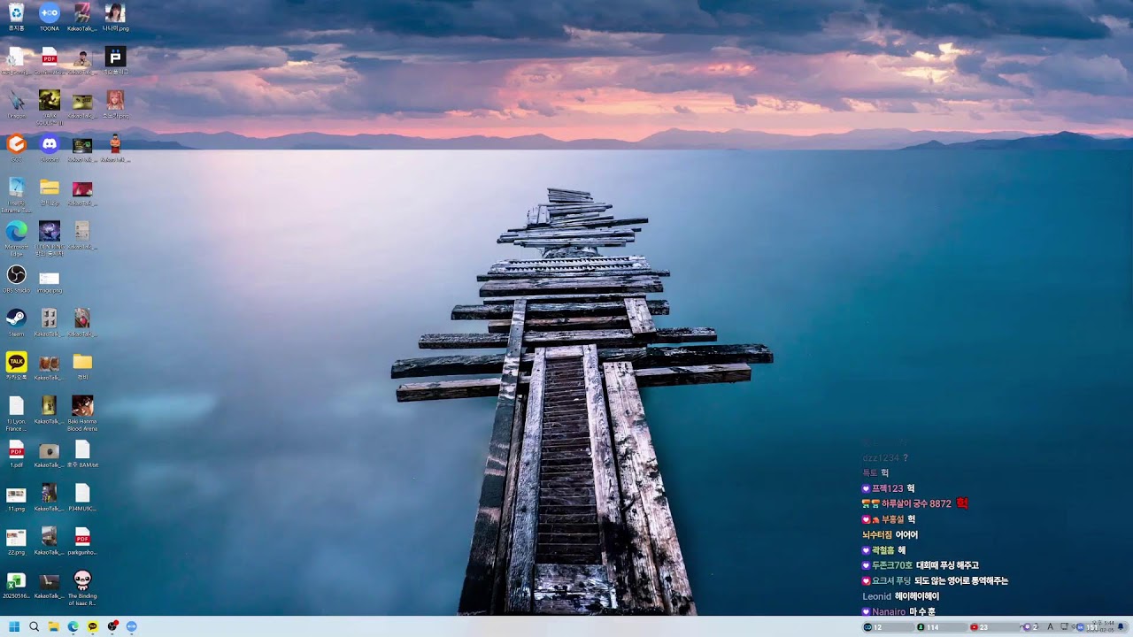Click chat user name Nanairo
The height and width of the screenshot is (637, 1133).
click(x=889, y=611)
